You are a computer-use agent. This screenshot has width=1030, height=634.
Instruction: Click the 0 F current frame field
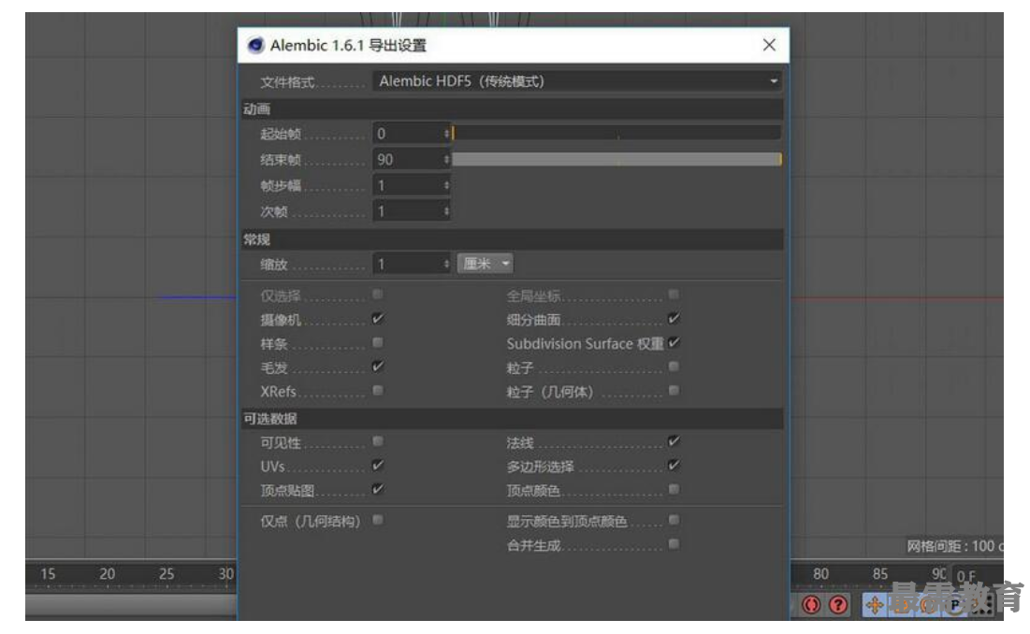click(x=977, y=576)
